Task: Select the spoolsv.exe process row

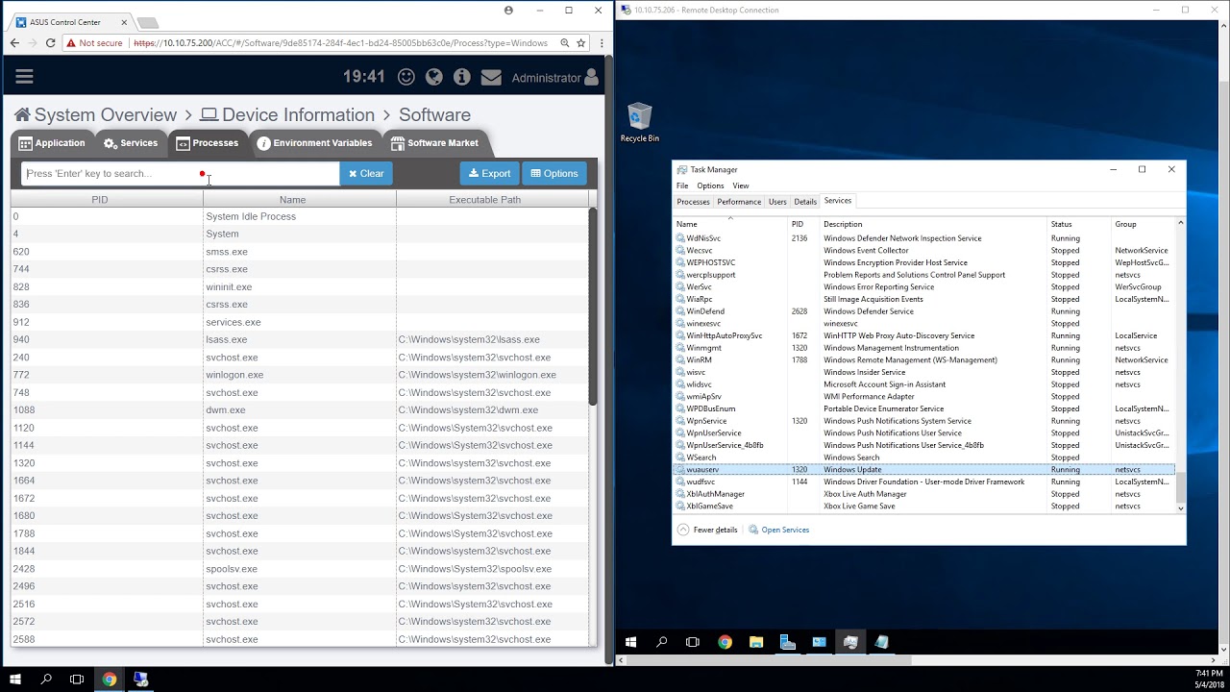Action: click(x=299, y=569)
